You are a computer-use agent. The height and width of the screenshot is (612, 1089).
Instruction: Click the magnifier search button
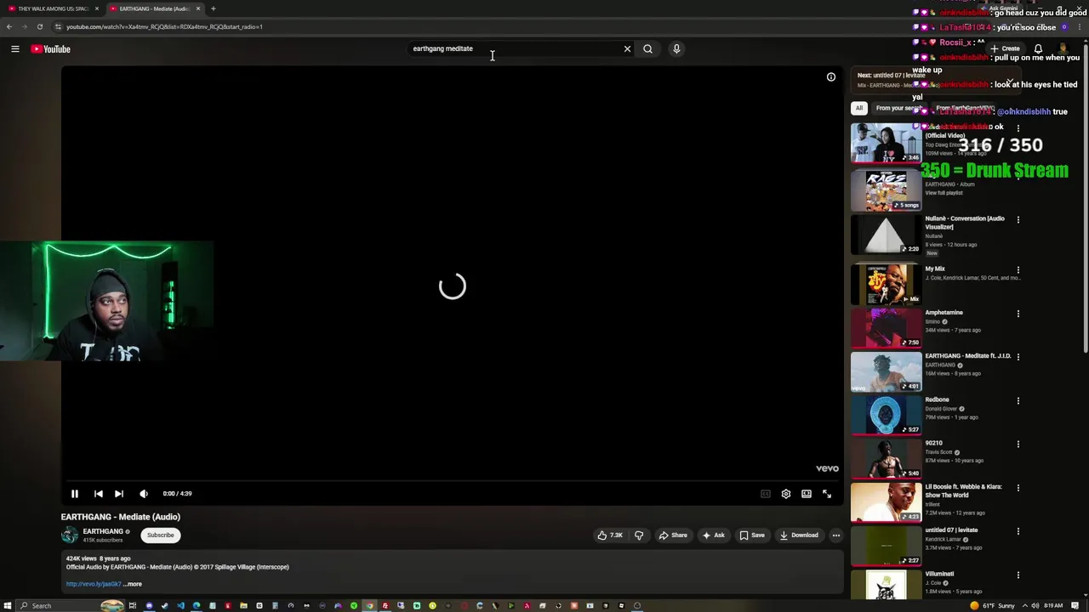click(x=647, y=48)
